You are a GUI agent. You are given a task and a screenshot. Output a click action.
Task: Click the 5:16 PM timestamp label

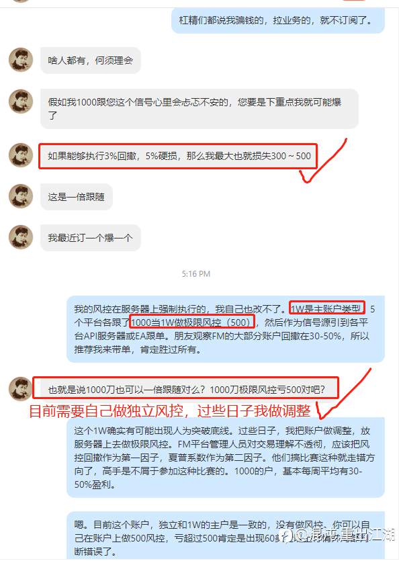(x=195, y=274)
